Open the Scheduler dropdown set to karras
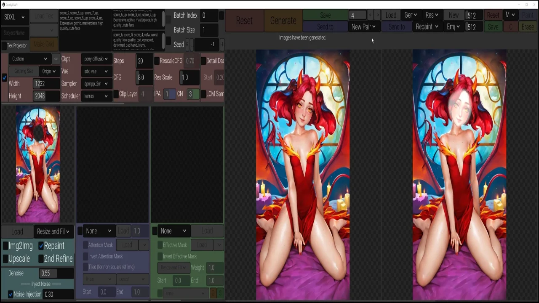Viewport: 539px width, 303px height. tap(96, 96)
